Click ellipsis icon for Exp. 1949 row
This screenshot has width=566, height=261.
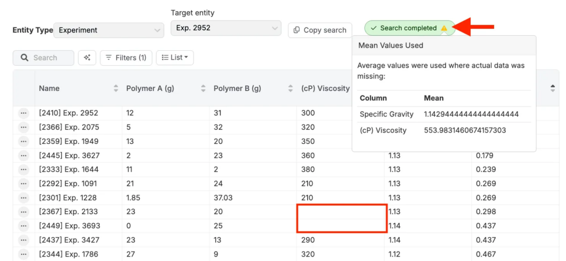pyautogui.click(x=23, y=141)
